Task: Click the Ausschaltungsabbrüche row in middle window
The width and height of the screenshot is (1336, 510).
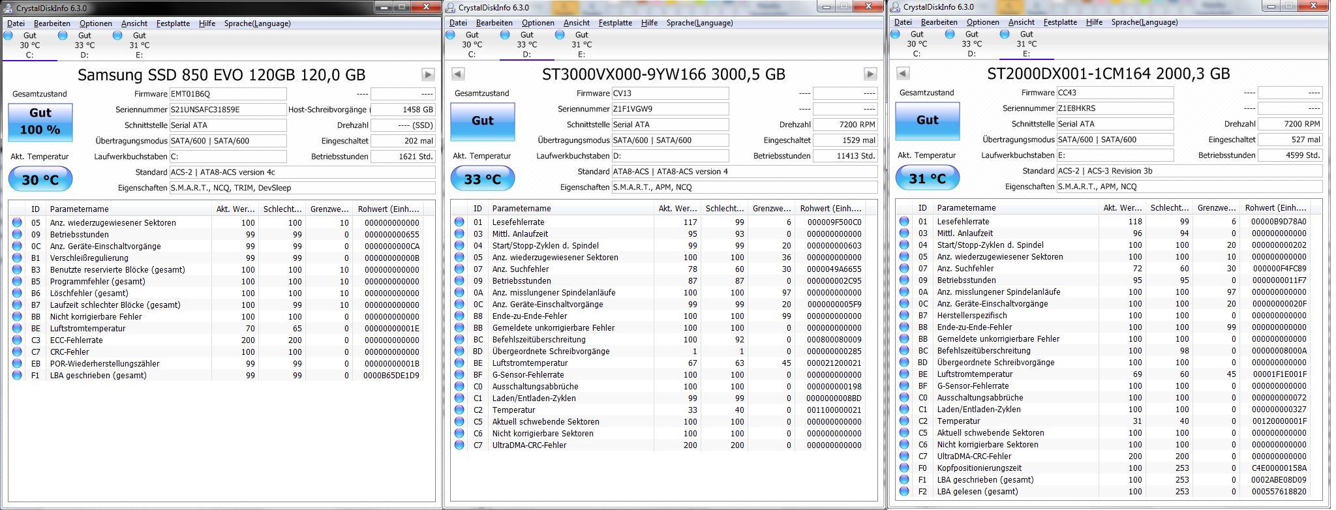Action: click(660, 386)
